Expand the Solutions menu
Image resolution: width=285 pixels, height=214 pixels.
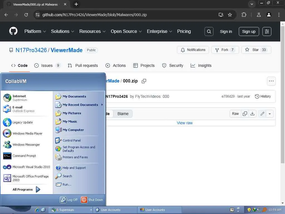click(63, 31)
